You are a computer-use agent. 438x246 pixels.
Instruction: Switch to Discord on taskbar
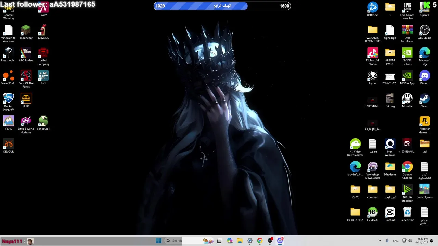tap(280, 241)
